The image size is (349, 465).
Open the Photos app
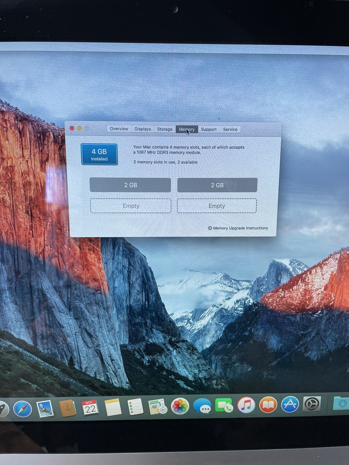click(180, 406)
